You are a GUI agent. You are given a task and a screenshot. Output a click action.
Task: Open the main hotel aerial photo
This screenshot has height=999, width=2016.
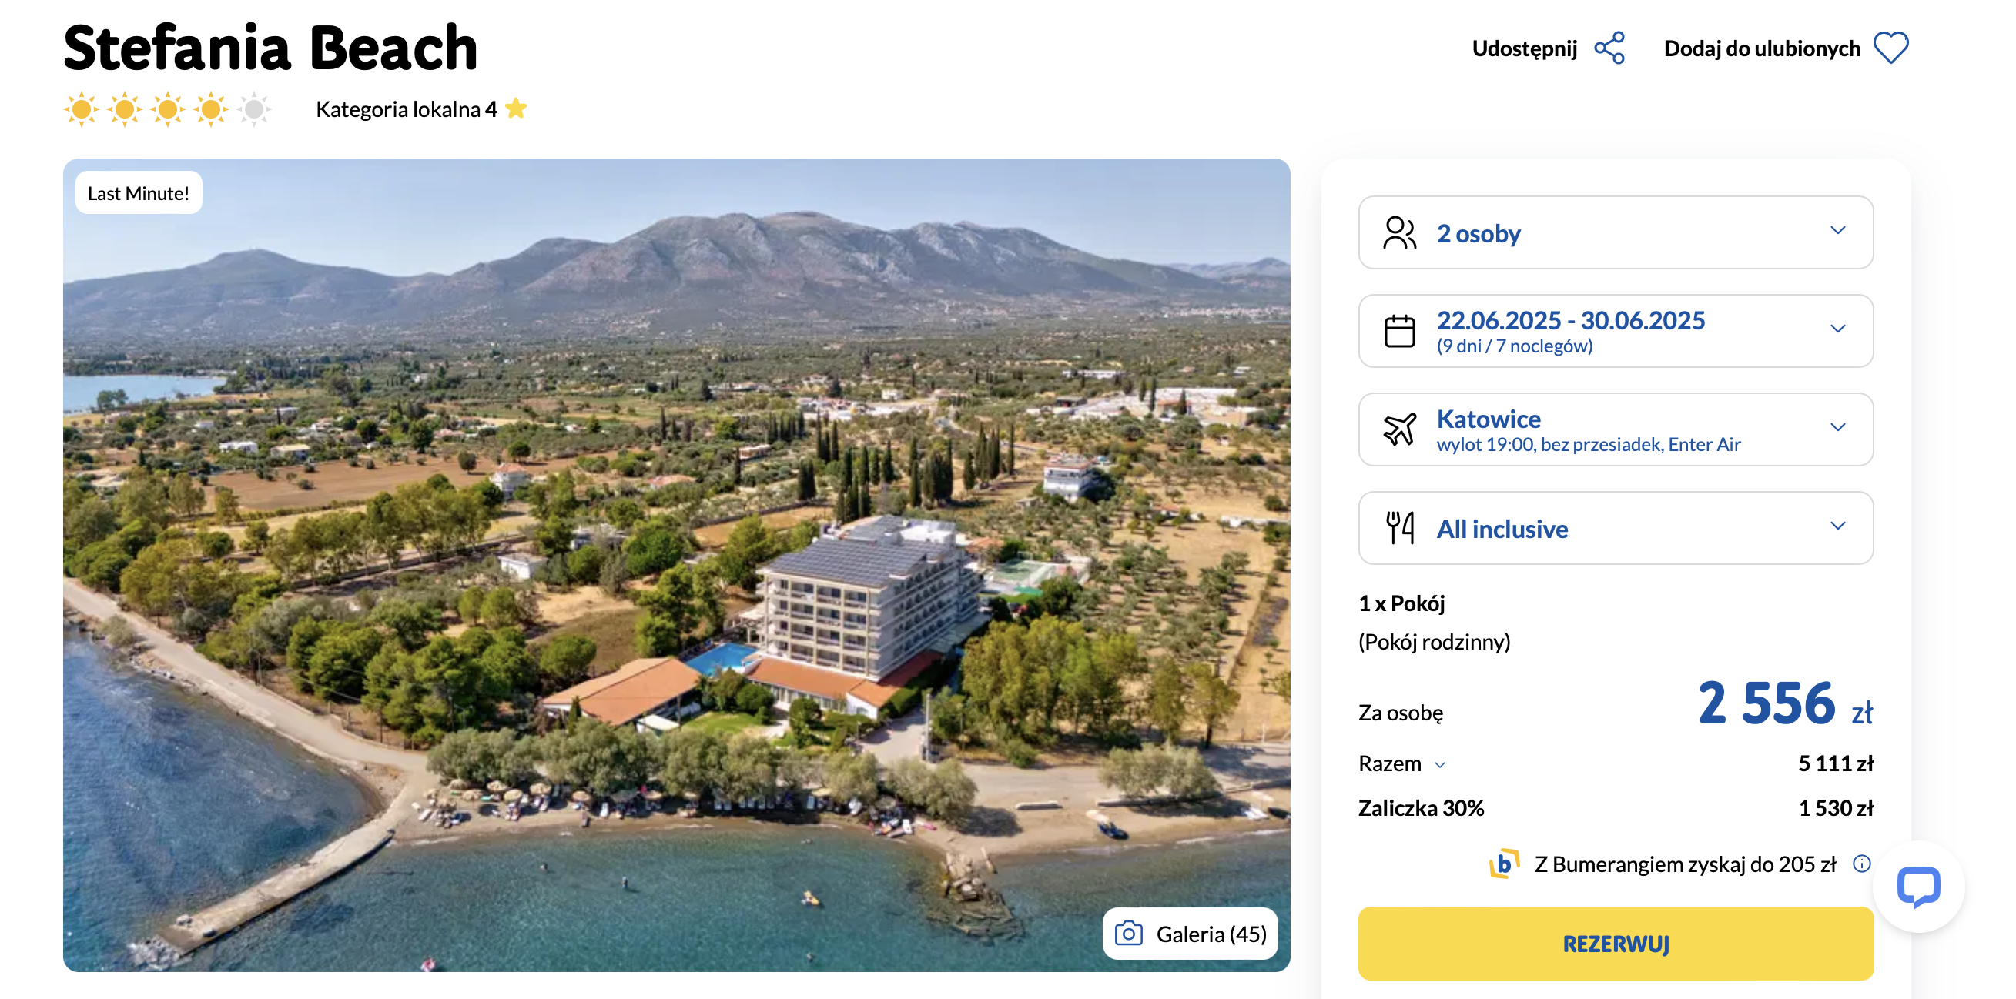coord(676,565)
